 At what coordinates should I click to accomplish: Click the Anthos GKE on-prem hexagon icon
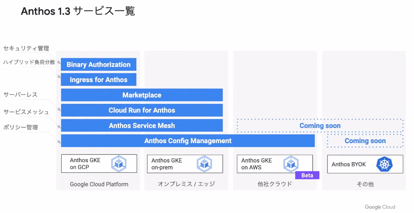tap(204, 164)
